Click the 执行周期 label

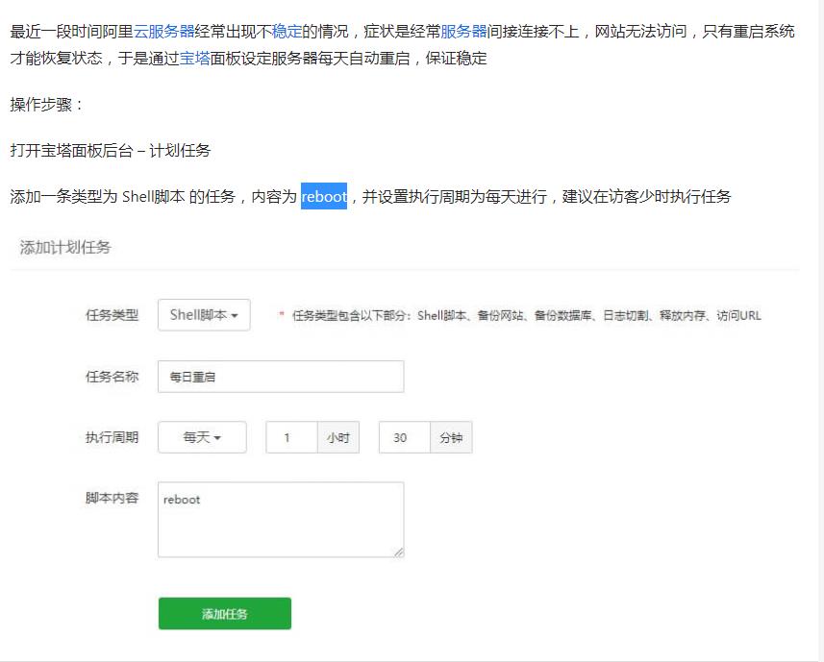(x=112, y=437)
